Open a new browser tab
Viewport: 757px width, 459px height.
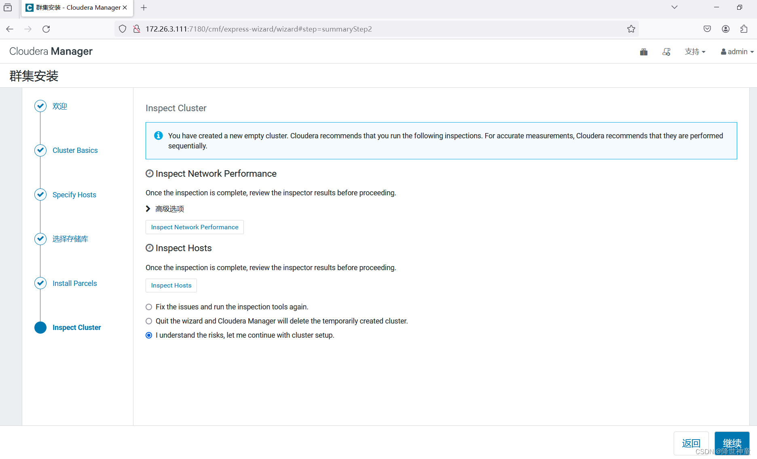tap(144, 7)
